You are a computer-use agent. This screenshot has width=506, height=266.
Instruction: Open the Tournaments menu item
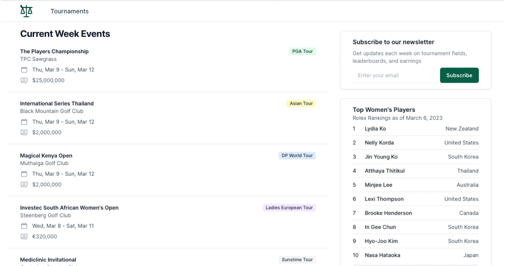(x=70, y=11)
